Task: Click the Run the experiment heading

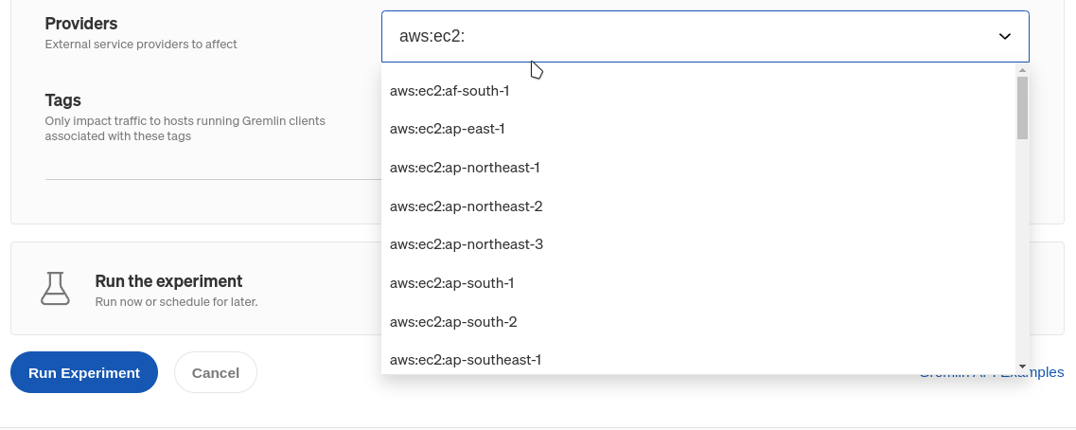Action: [168, 281]
